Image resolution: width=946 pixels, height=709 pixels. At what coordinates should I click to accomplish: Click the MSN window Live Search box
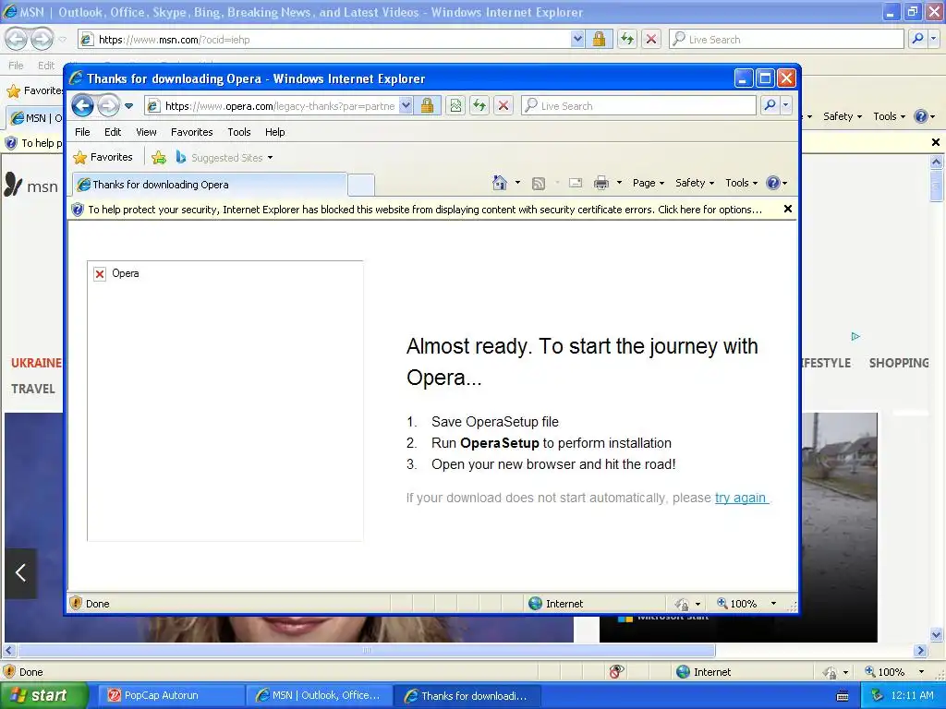point(786,40)
